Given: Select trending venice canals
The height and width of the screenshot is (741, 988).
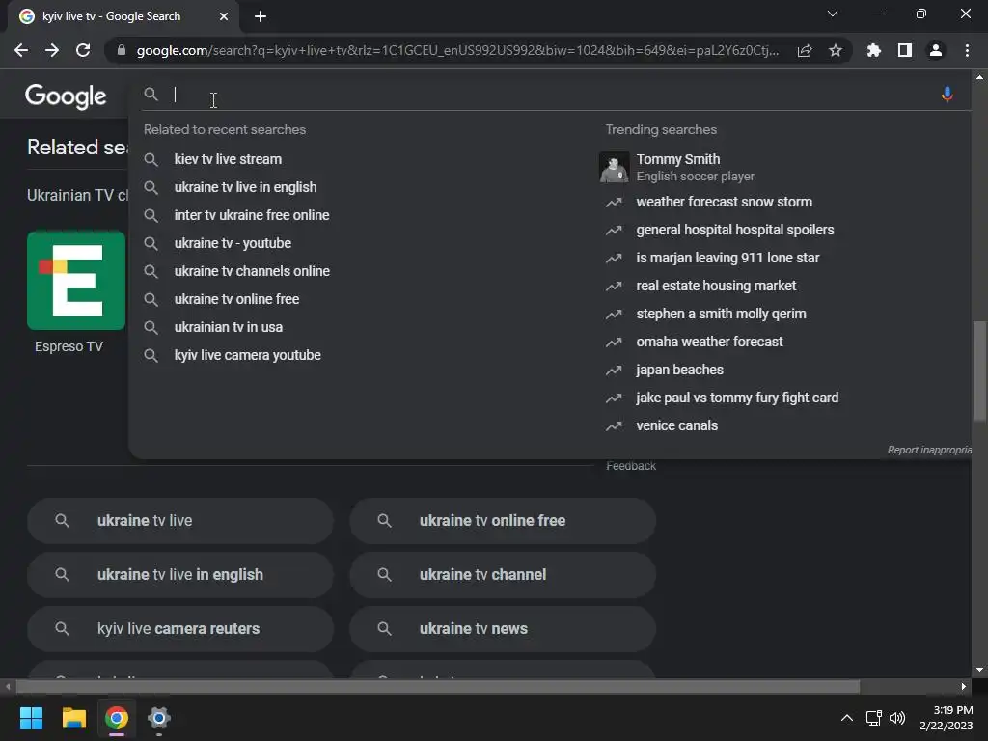Looking at the screenshot, I should point(676,425).
